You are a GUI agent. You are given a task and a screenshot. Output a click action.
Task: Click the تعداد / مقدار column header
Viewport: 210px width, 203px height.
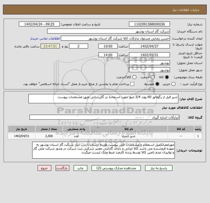(49, 129)
